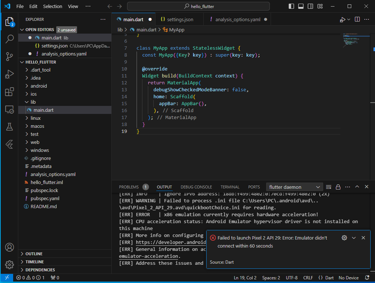
Task: Click the remote window status bar icon
Action: pos(7,278)
